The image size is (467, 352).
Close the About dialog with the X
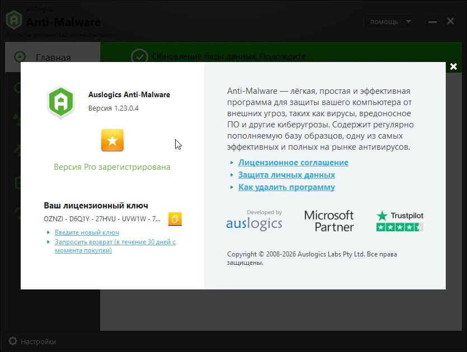click(x=454, y=66)
